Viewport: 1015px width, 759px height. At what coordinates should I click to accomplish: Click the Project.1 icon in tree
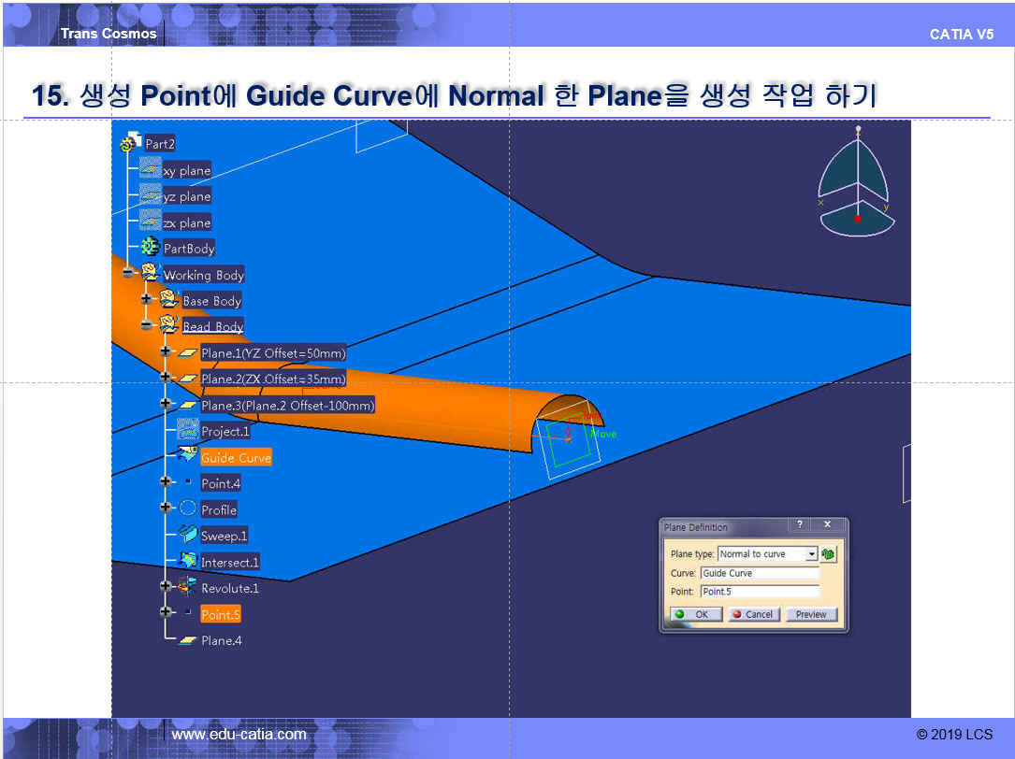[187, 430]
